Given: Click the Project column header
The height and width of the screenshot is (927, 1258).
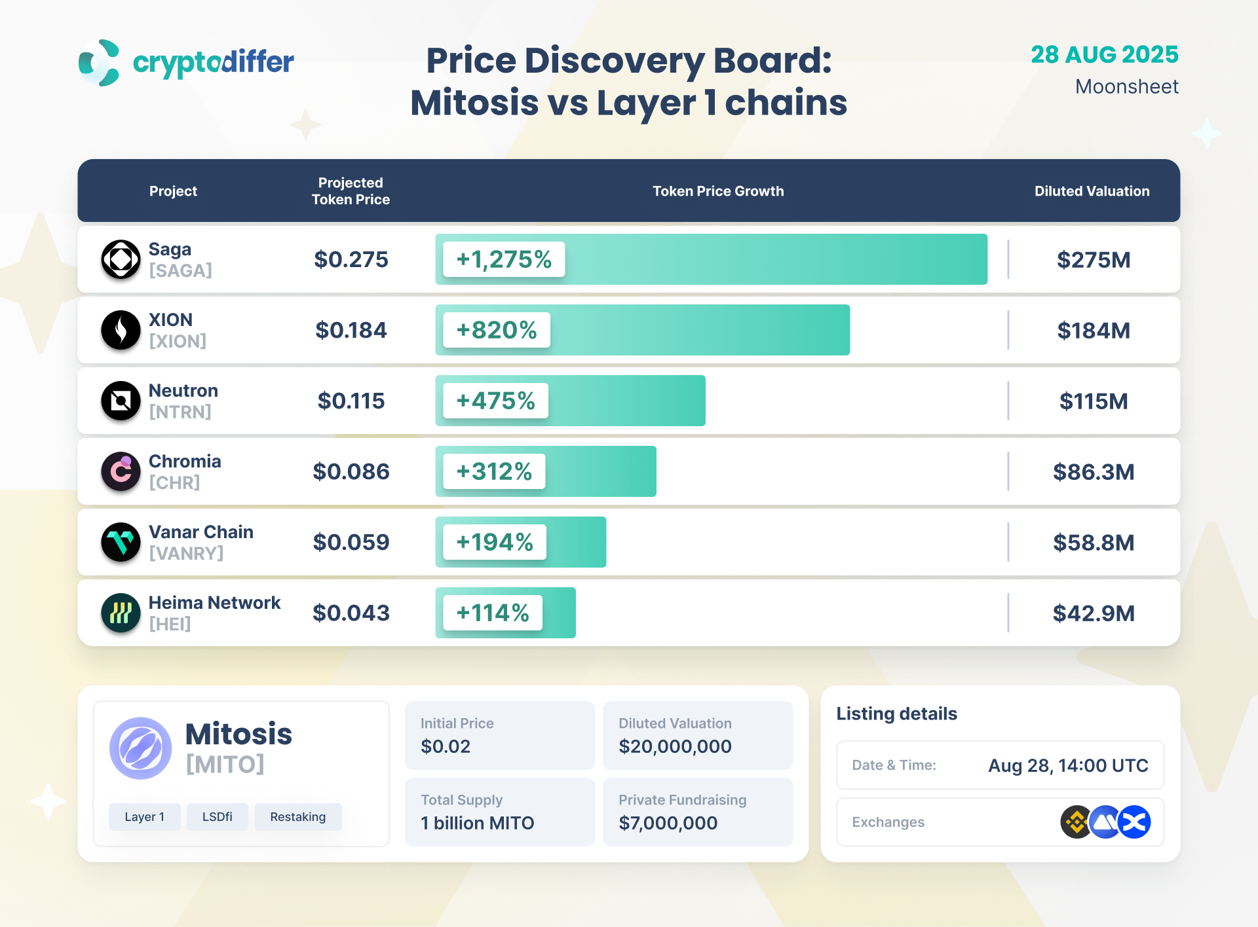Looking at the screenshot, I should 173,191.
